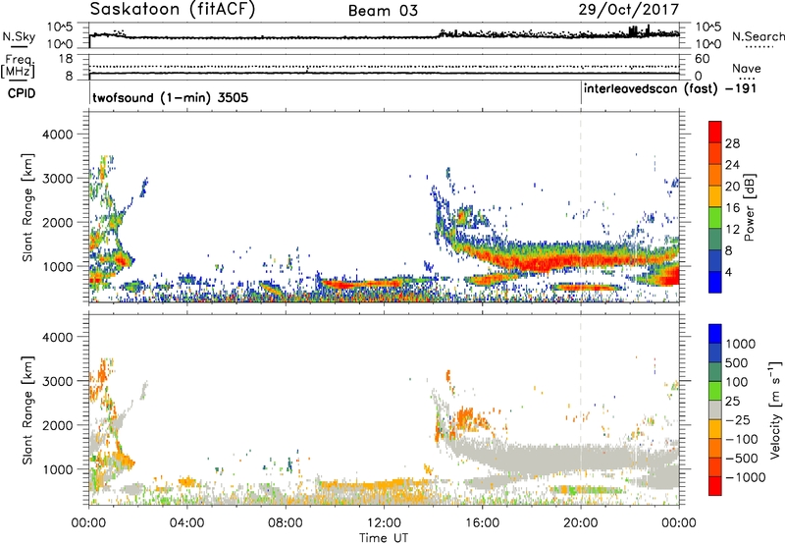Screen dimensions: 785x544
Task: Click the 'Freq. [MHz]' axis label
Action: [18, 66]
